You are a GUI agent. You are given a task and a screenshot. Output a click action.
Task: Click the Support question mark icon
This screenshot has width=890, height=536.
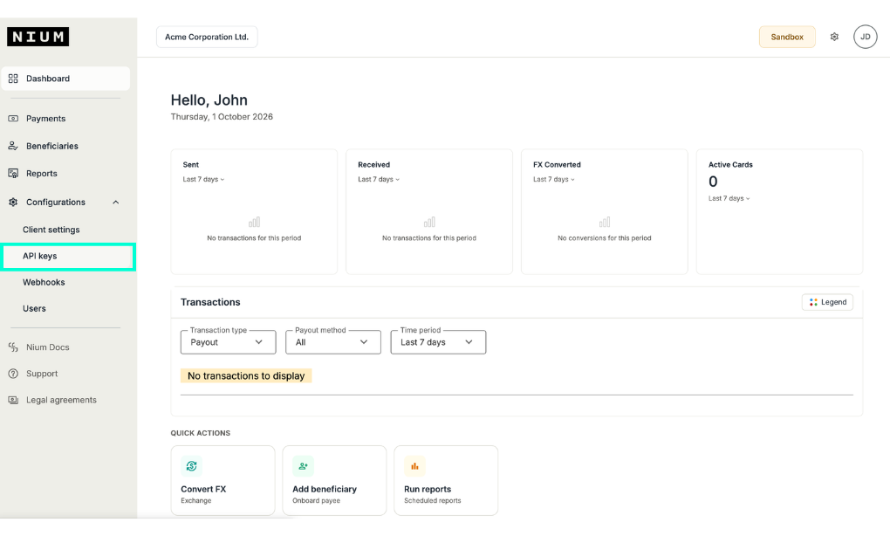pos(13,373)
